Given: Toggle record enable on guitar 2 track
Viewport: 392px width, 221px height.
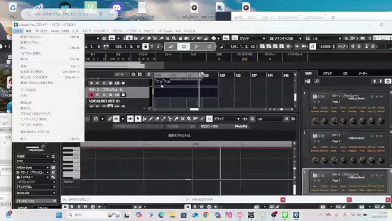Looking at the screenshot, I should [91, 95].
